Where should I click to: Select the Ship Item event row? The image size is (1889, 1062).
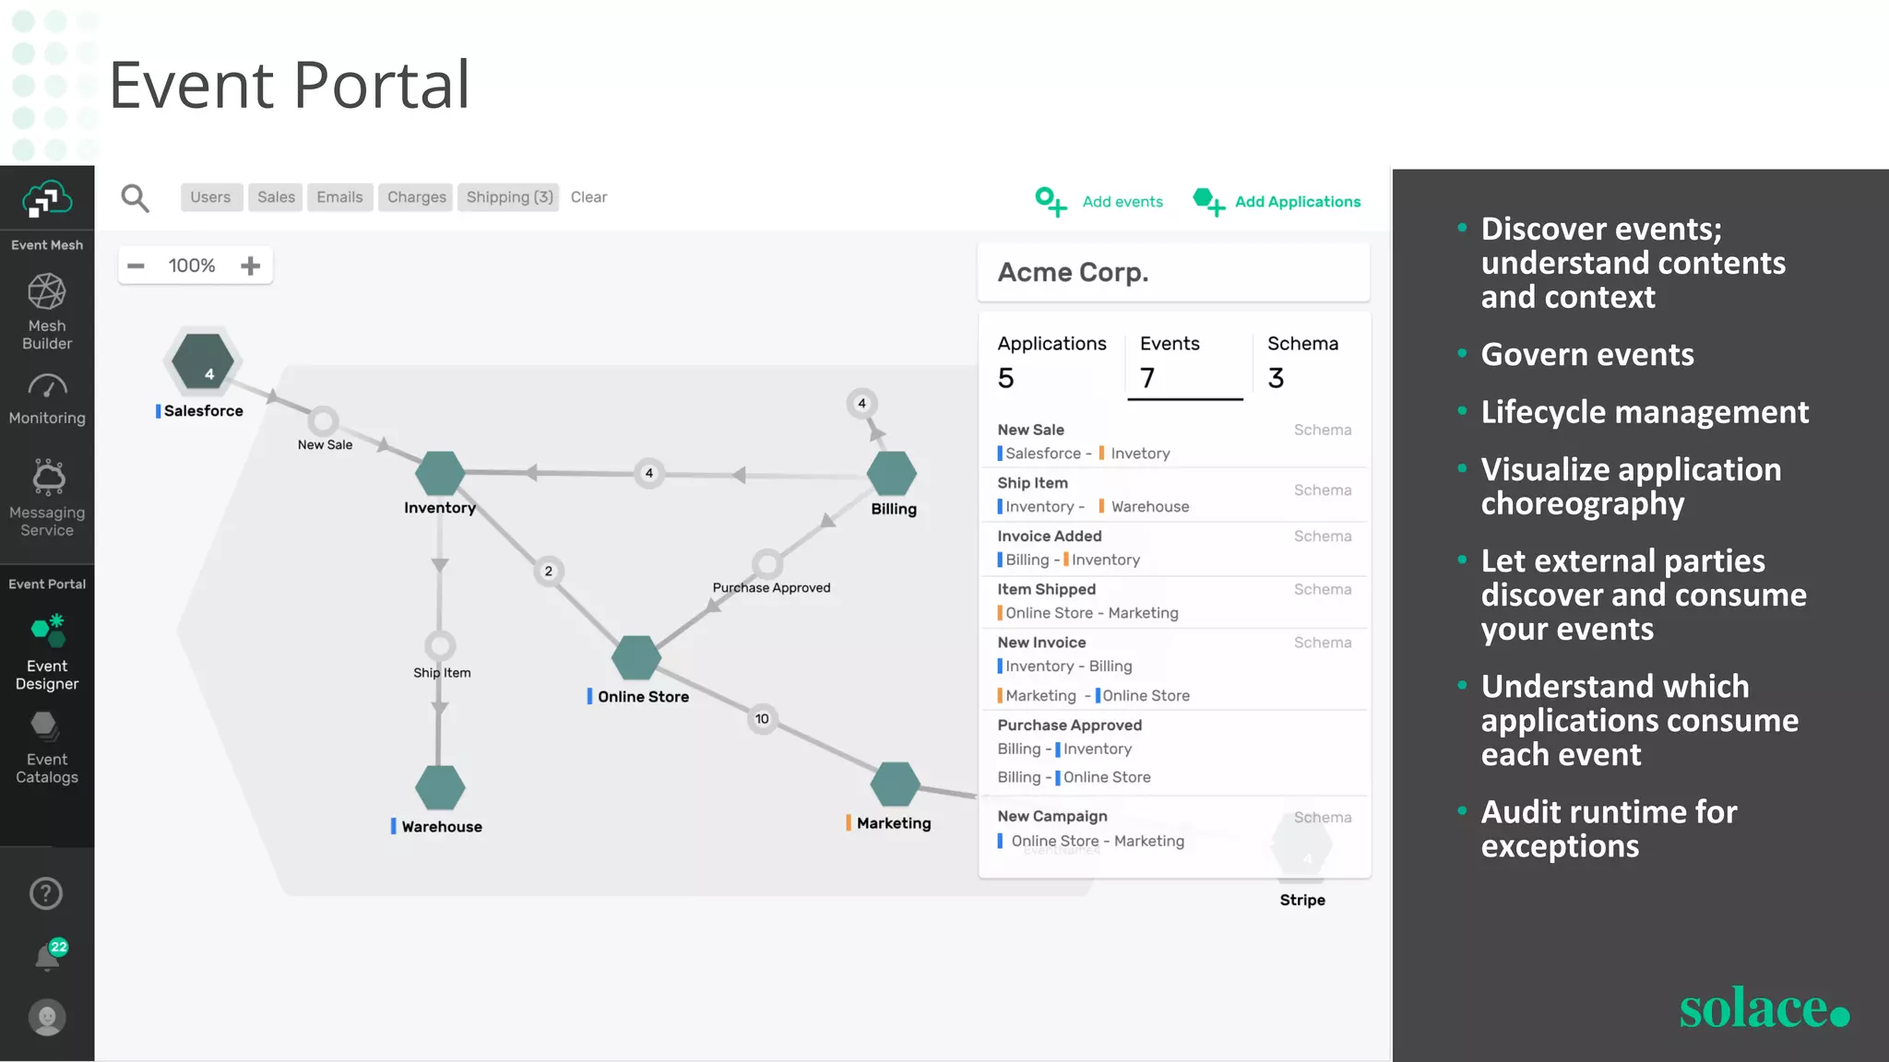click(1174, 495)
